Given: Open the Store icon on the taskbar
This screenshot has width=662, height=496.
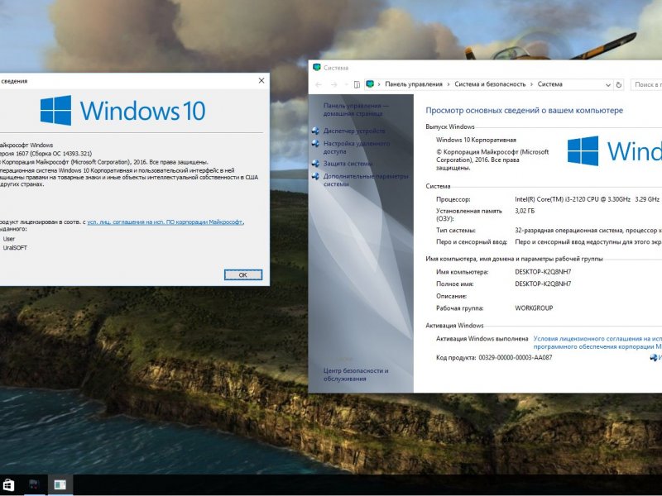Looking at the screenshot, I should tap(8, 485).
